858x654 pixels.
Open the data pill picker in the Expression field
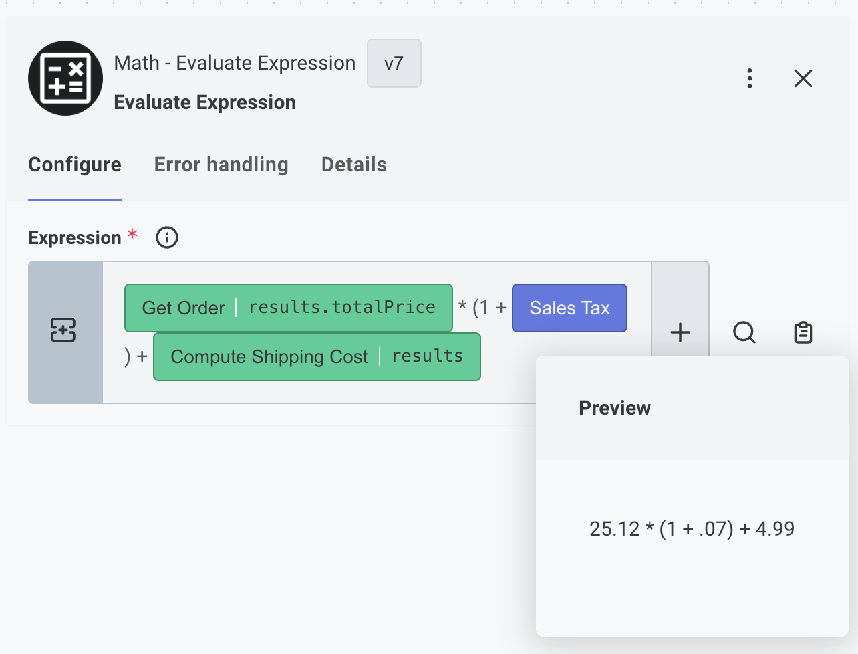pyautogui.click(x=63, y=330)
